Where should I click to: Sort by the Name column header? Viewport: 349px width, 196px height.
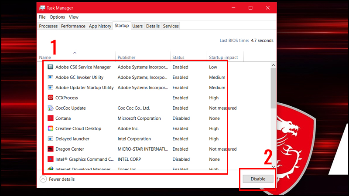(x=45, y=57)
